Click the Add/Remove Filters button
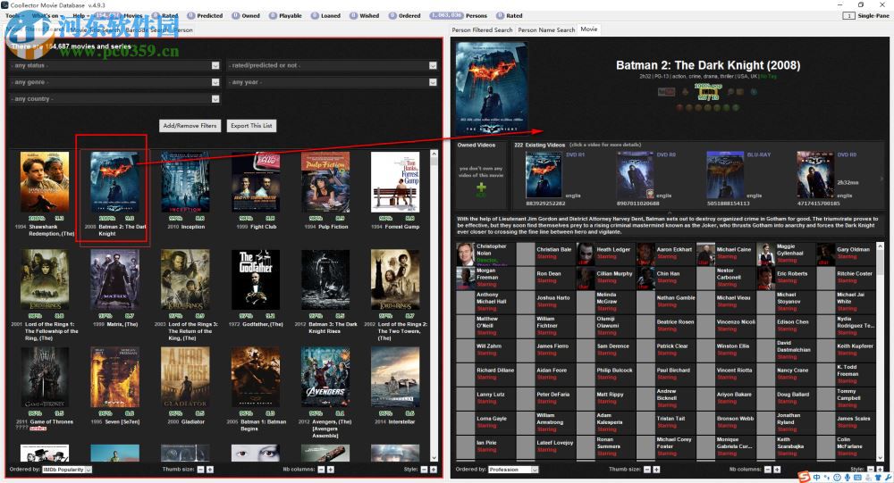The width and height of the screenshot is (894, 483). pos(190,125)
